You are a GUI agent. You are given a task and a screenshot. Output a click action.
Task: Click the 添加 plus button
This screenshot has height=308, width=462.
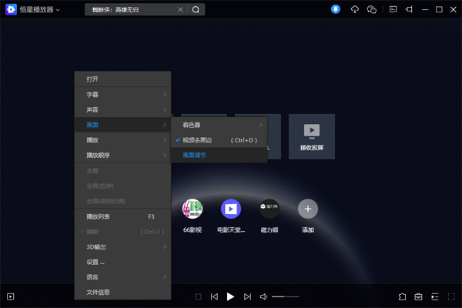(308, 209)
